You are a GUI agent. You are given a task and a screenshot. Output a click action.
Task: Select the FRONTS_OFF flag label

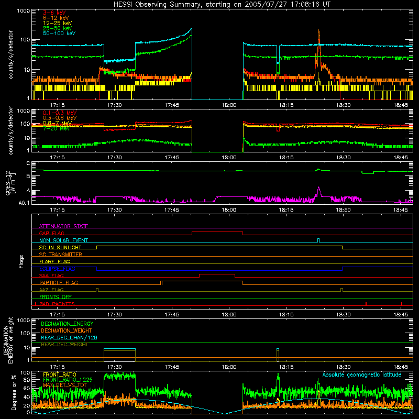[56, 296]
